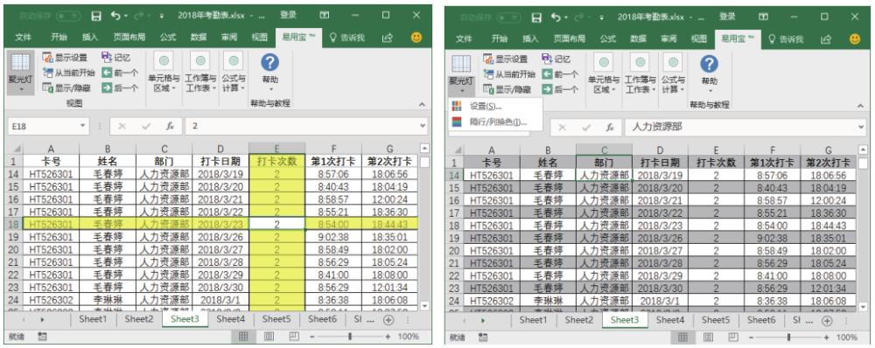Click 后一个 in right window ribbon
Screen dimensions: 875x348
[x=560, y=89]
